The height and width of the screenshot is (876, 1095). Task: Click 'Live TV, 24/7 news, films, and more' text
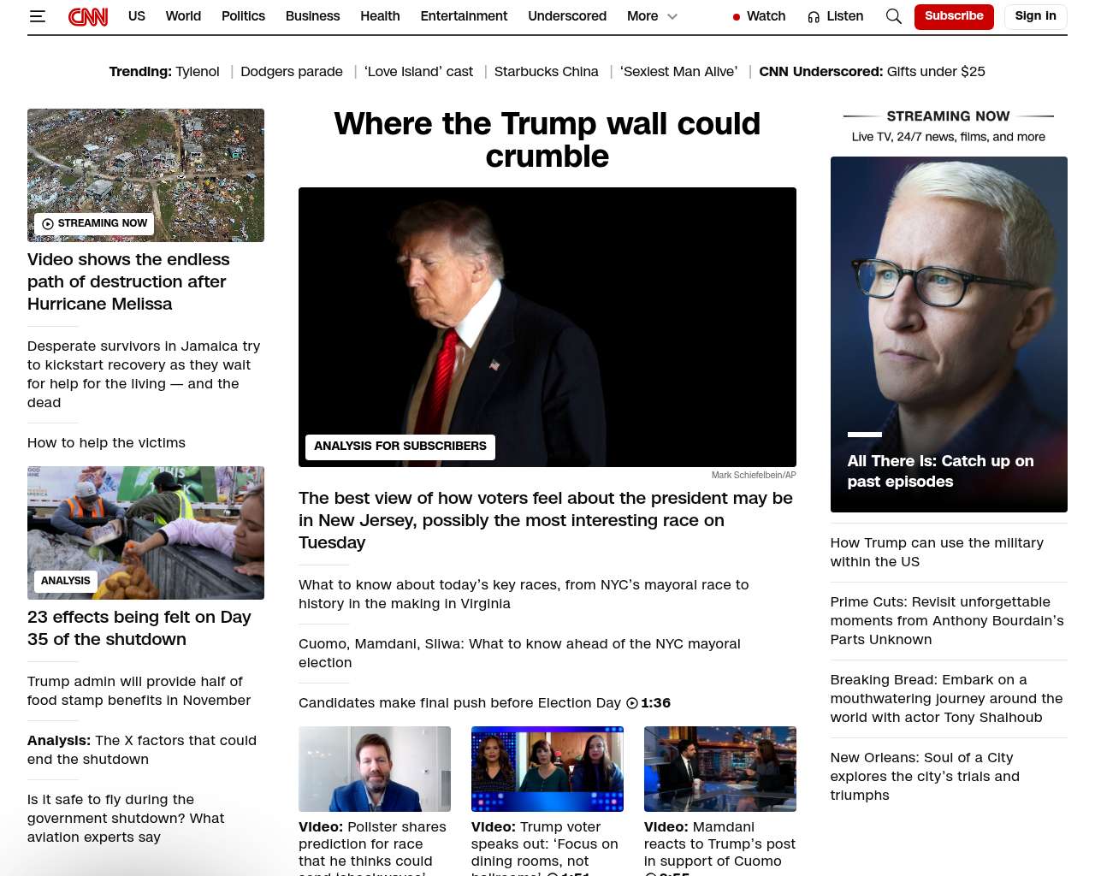tap(949, 137)
